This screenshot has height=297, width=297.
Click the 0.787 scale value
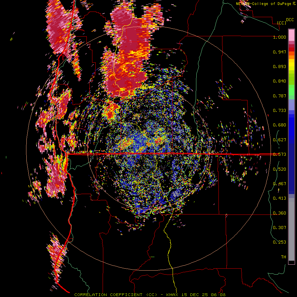pos(280,96)
